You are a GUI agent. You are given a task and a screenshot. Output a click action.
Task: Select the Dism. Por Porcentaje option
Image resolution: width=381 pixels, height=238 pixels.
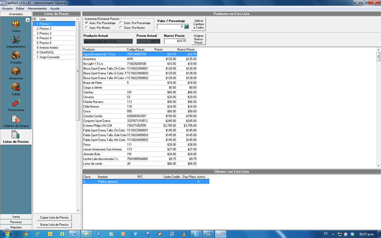pos(122,23)
